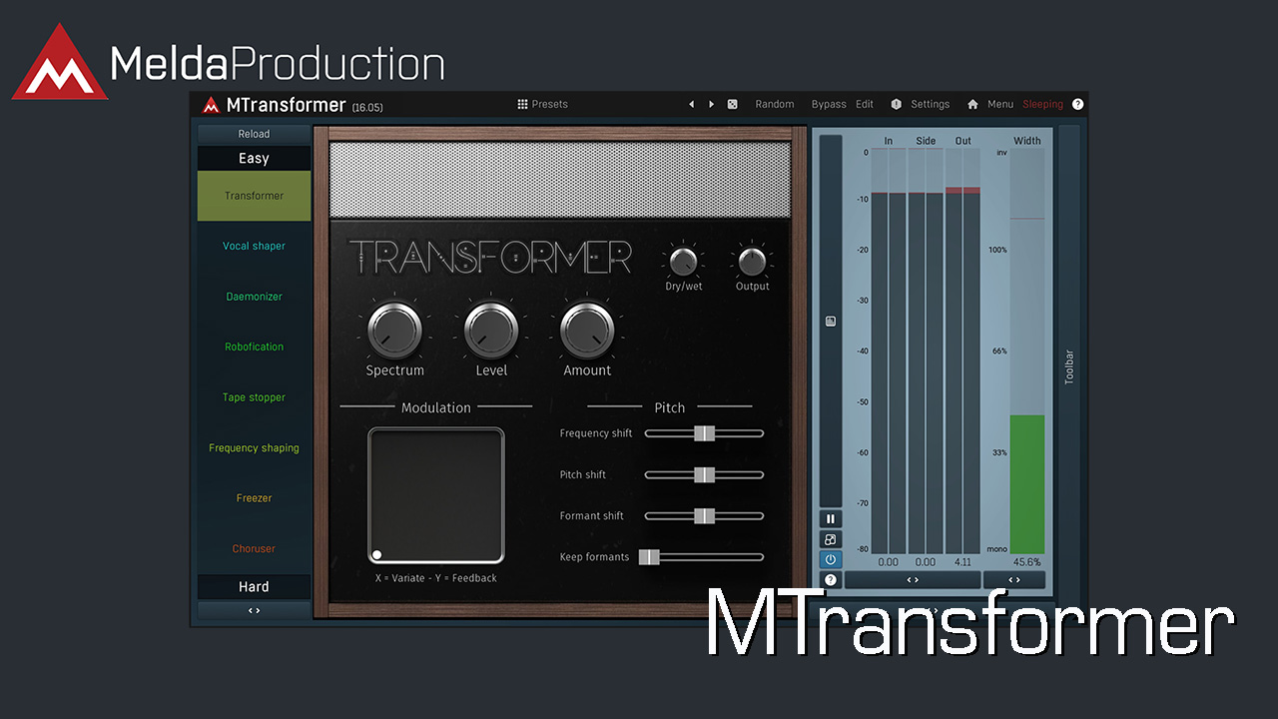Viewport: 1278px width, 719px height.
Task: Select the Robofication device
Action: point(254,347)
